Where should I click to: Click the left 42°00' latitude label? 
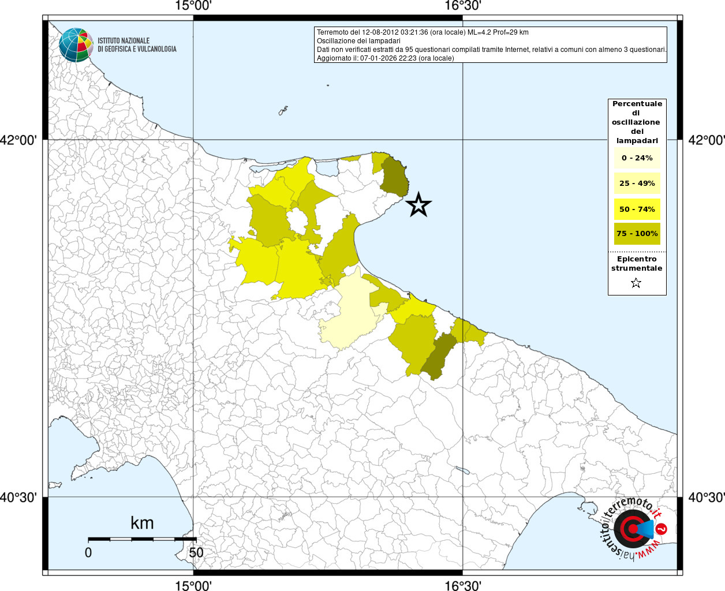[18, 140]
